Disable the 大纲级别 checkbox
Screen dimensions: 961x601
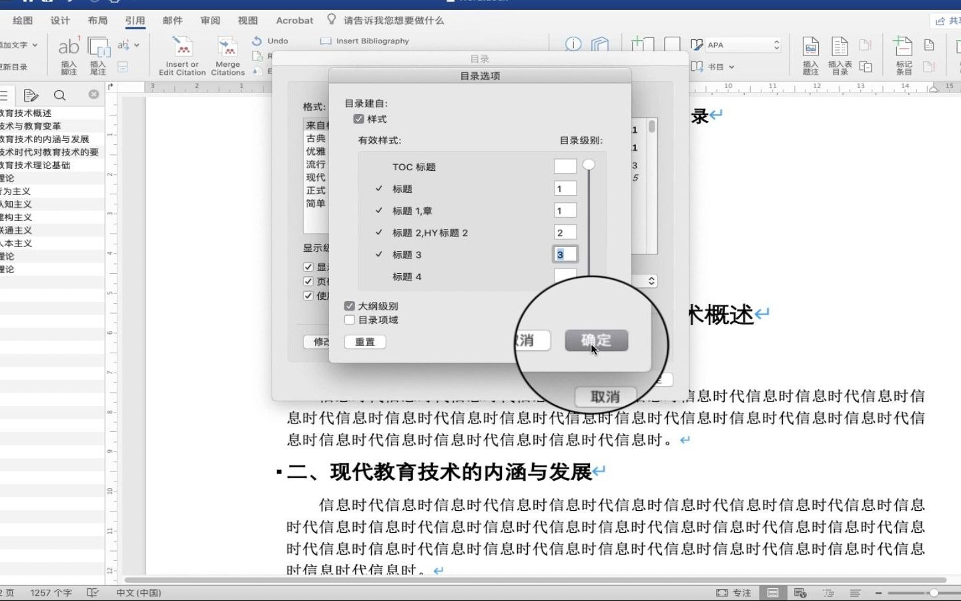pos(350,305)
